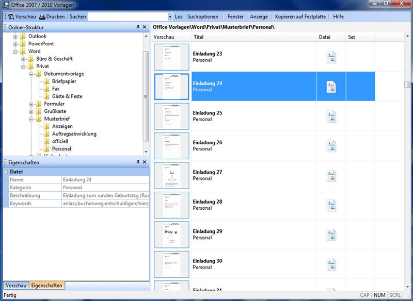This screenshot has width=413, height=301.
Task: Select the Briefpapier folder icon
Action: [x=46, y=81]
